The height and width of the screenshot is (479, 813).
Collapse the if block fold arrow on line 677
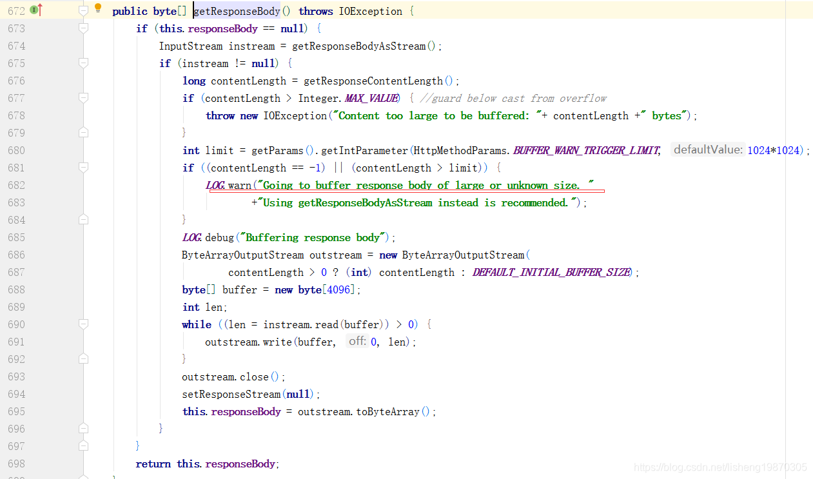click(83, 98)
